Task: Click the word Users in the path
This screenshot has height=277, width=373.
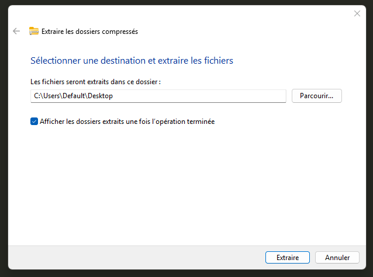Action: coord(50,96)
